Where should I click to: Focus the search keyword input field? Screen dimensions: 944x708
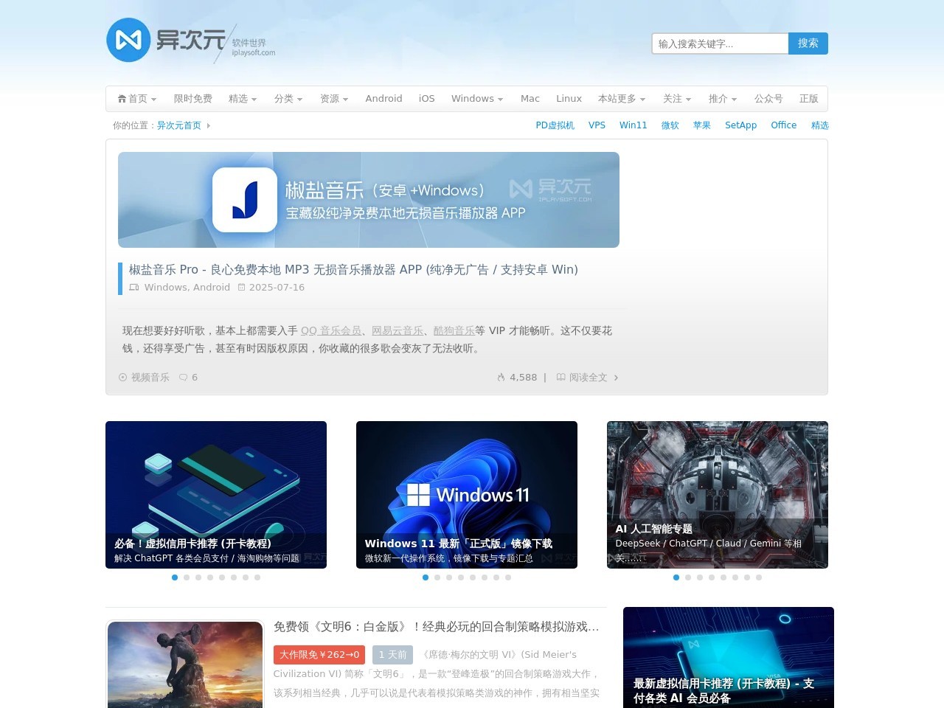721,44
